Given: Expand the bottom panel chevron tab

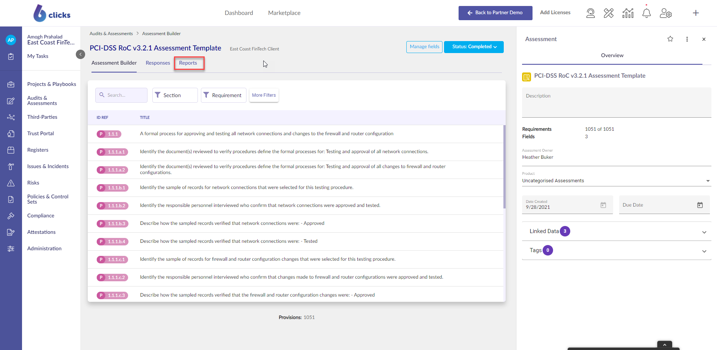Looking at the screenshot, I should tap(665, 344).
